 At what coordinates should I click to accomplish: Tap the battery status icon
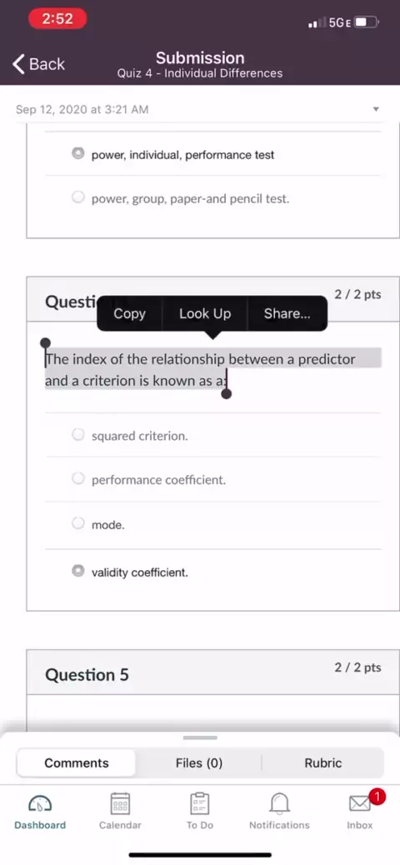(x=367, y=22)
